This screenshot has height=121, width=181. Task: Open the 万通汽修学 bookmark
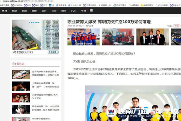(x=90, y=5)
